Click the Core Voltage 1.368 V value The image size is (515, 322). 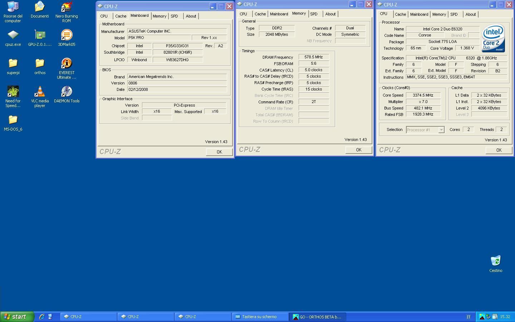tap(467, 48)
